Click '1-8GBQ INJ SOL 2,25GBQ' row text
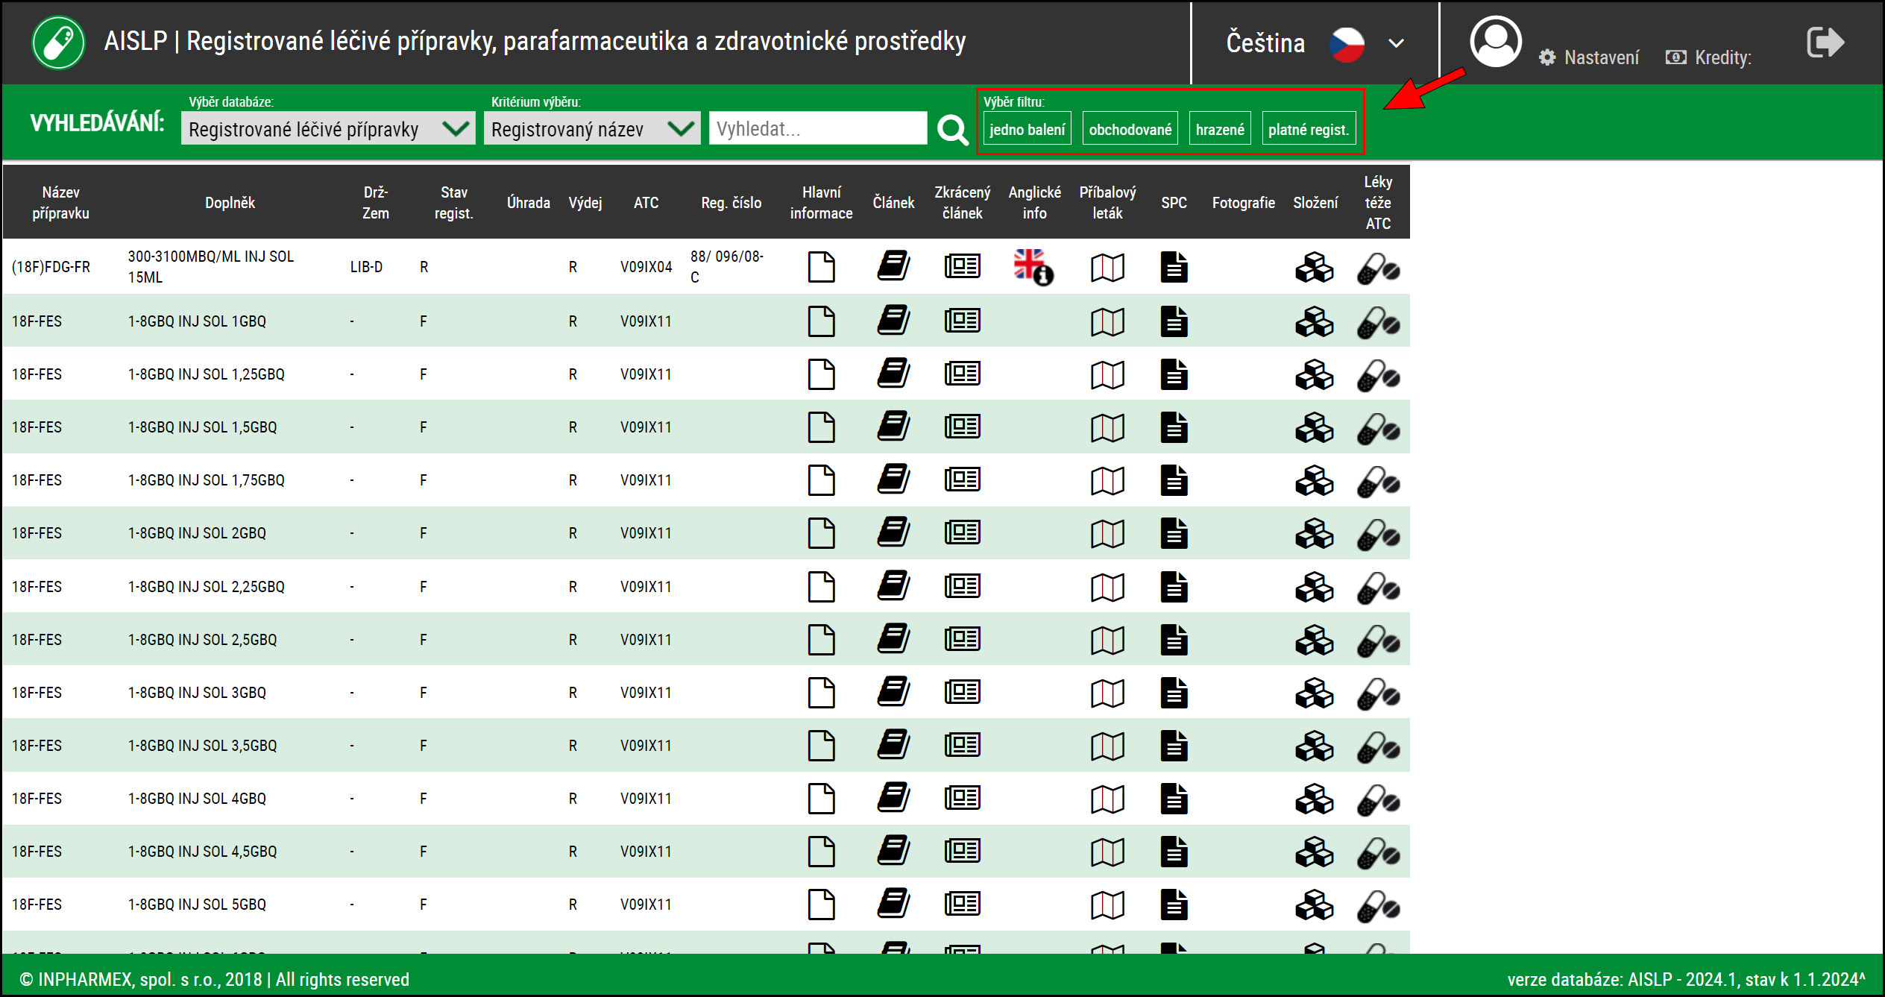Screen dimensions: 1885x997 (x=207, y=587)
